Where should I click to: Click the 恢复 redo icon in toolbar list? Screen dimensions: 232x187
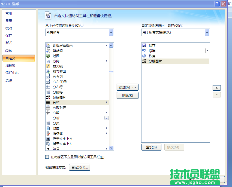[144, 56]
